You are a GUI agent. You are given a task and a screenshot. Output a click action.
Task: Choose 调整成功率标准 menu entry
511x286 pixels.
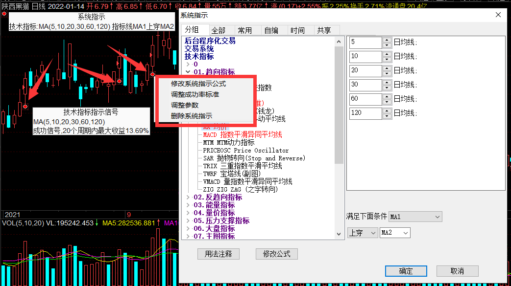click(195, 94)
